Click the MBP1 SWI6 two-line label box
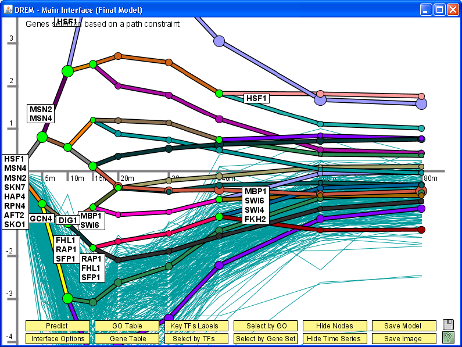The width and height of the screenshot is (462, 347). tap(91, 220)
